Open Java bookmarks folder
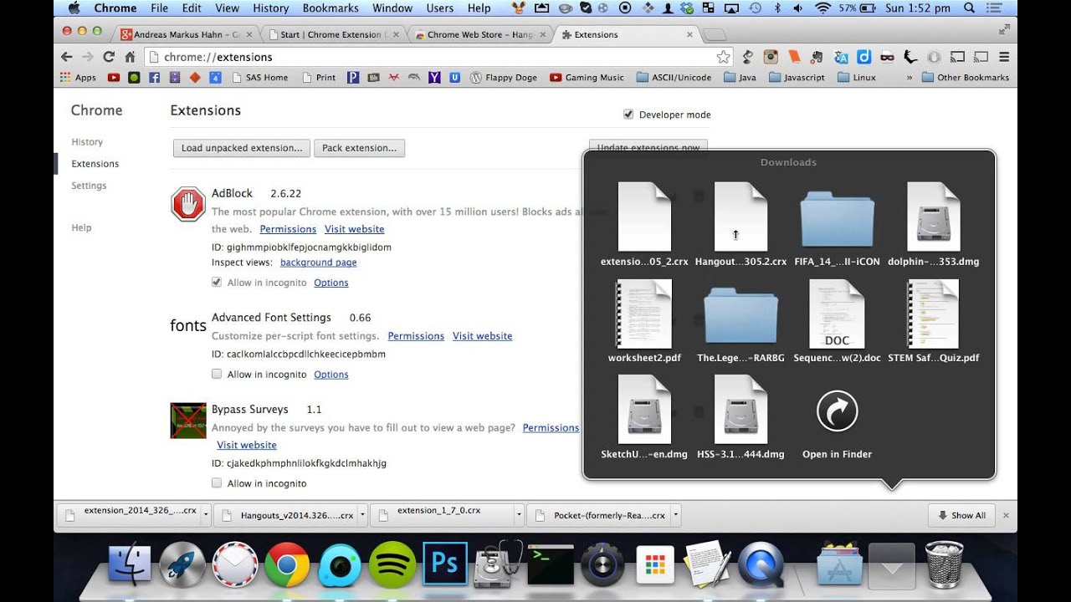1071x602 pixels. (740, 78)
